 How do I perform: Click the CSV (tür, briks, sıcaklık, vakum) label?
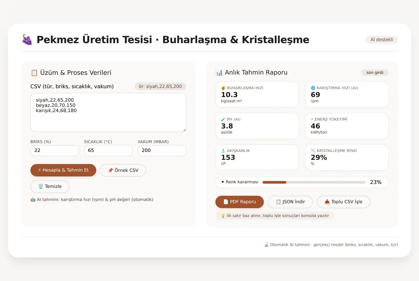[x=72, y=86]
